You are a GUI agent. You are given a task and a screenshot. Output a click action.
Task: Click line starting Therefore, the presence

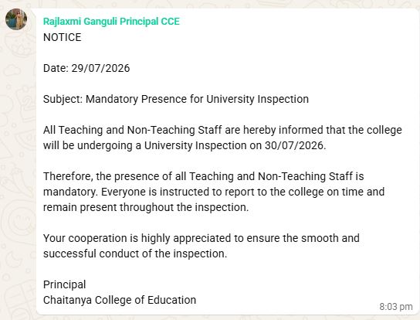(203, 176)
